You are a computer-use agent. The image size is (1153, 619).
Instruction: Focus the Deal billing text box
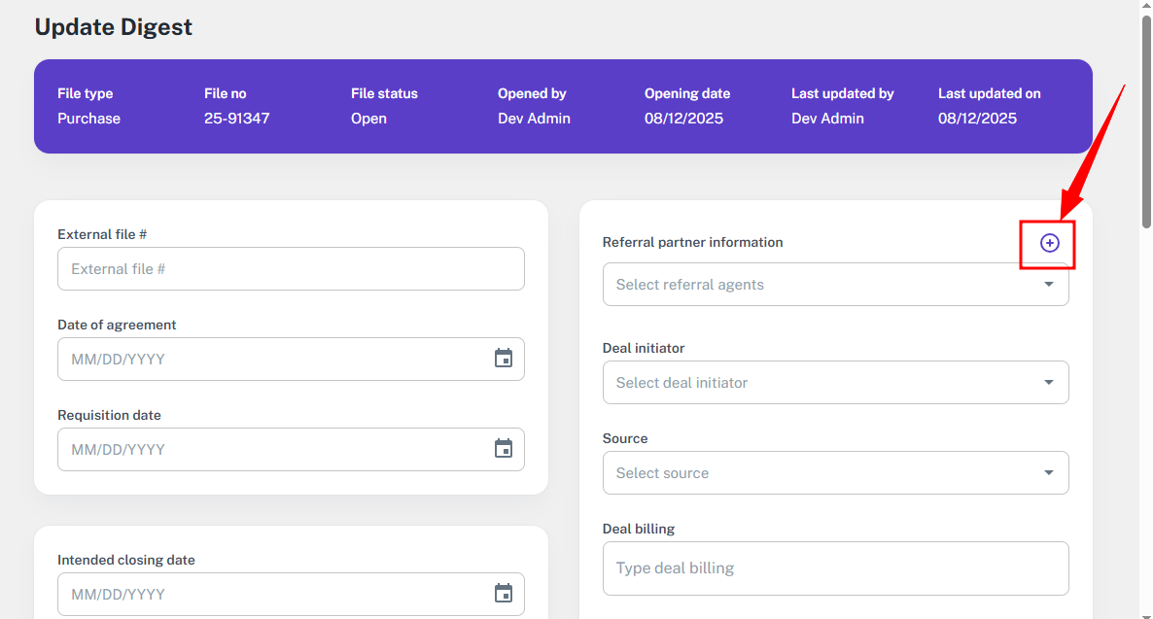(835, 568)
